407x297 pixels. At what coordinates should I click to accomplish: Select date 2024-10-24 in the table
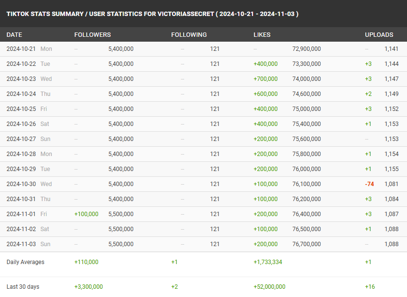[21, 94]
